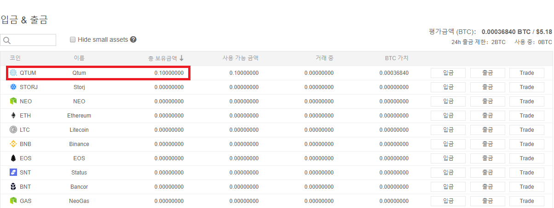Click 출금 button in the BNT row
The image size is (554, 208).
click(x=488, y=187)
